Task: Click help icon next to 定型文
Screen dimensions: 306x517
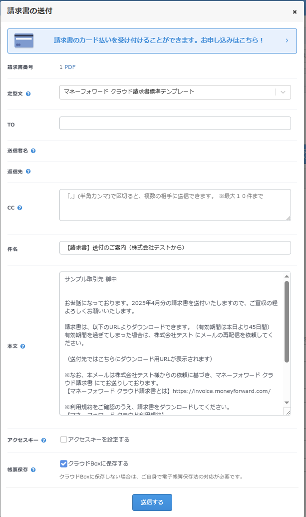Action: pos(28,93)
